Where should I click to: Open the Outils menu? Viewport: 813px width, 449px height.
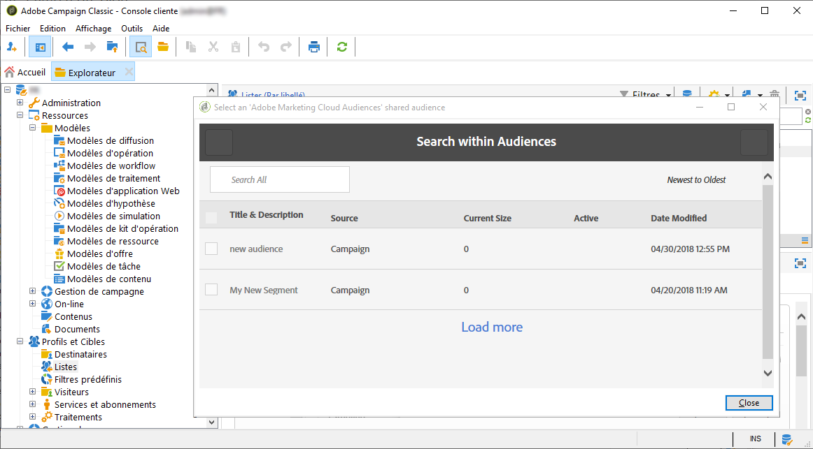coord(132,29)
